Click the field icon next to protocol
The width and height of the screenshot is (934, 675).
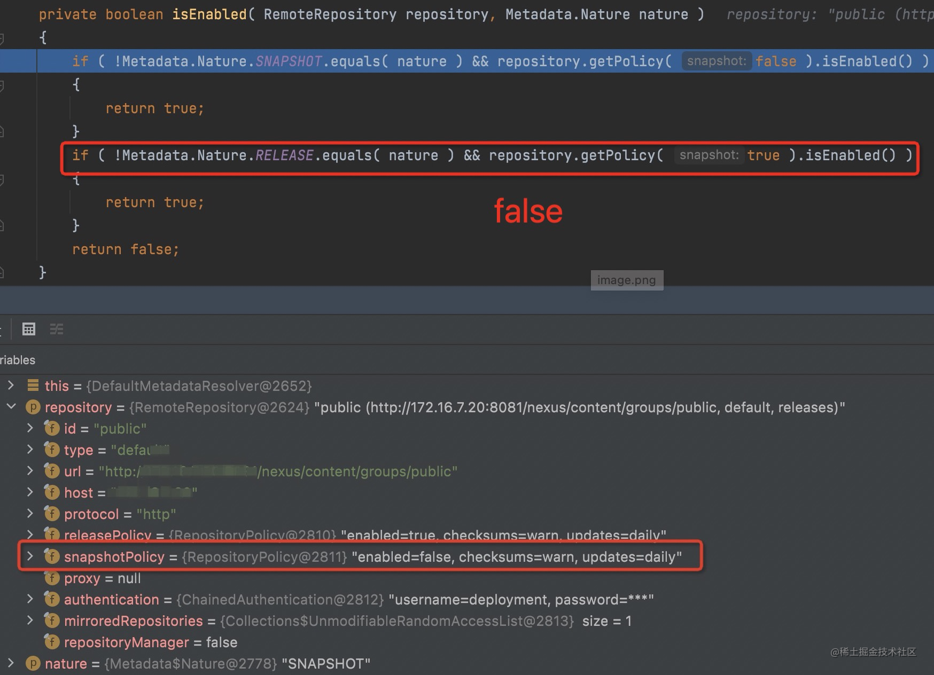(x=52, y=514)
